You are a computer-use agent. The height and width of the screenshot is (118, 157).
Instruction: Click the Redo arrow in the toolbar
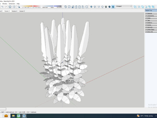(6, 7)
